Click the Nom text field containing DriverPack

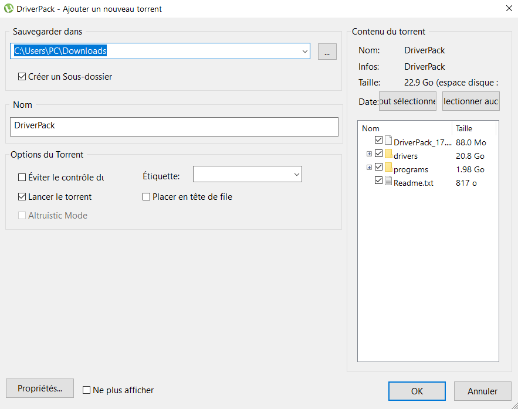(x=174, y=127)
